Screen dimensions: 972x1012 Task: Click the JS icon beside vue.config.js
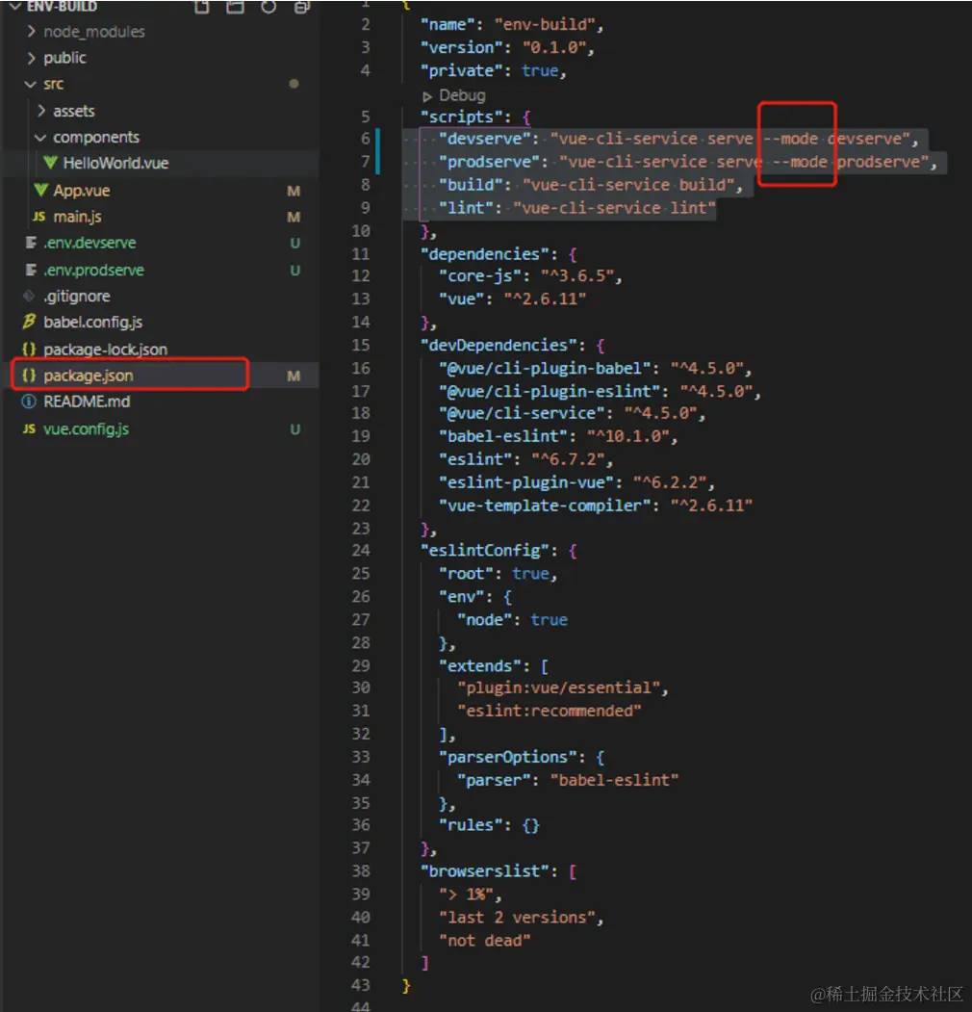[x=29, y=428]
